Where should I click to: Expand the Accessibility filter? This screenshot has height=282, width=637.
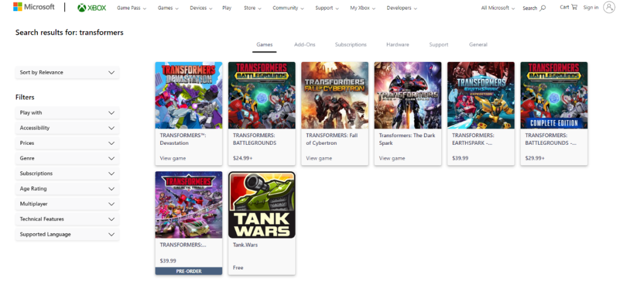[x=67, y=128]
